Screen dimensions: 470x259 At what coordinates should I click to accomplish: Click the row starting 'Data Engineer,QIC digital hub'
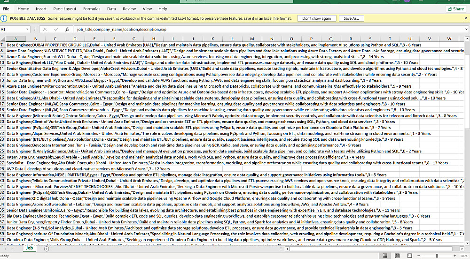click(201, 198)
